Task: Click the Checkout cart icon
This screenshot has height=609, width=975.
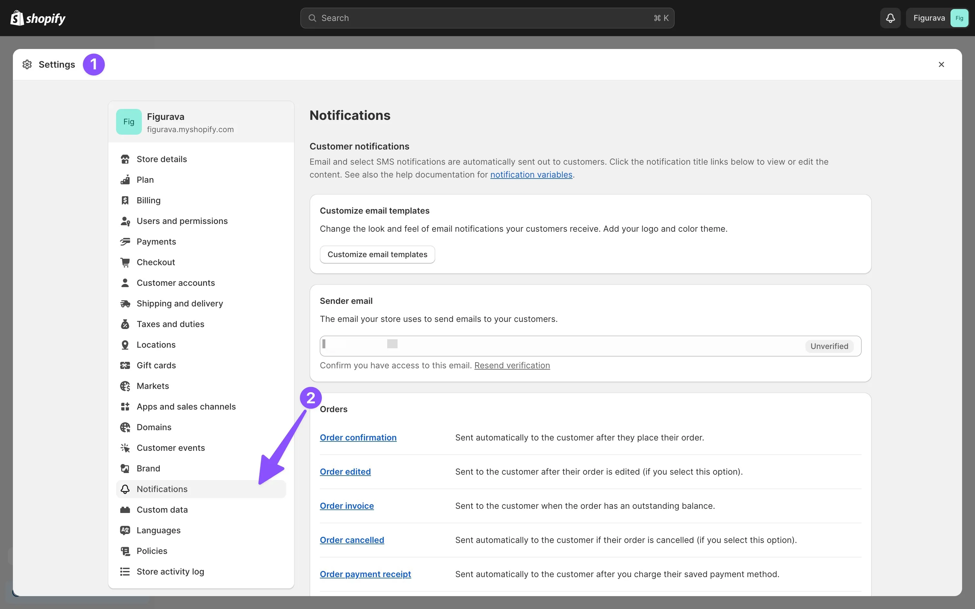Action: point(125,262)
